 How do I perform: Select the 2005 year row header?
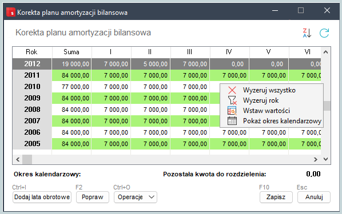32,144
